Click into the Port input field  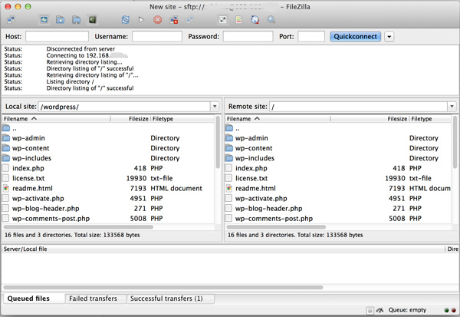point(311,37)
